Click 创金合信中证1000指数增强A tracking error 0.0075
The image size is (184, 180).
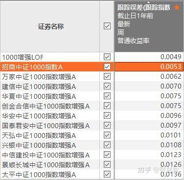pos(171,106)
